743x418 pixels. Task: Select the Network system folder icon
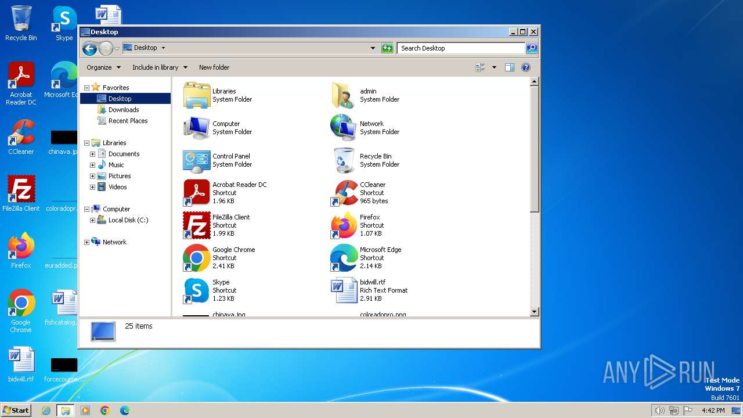tap(344, 128)
